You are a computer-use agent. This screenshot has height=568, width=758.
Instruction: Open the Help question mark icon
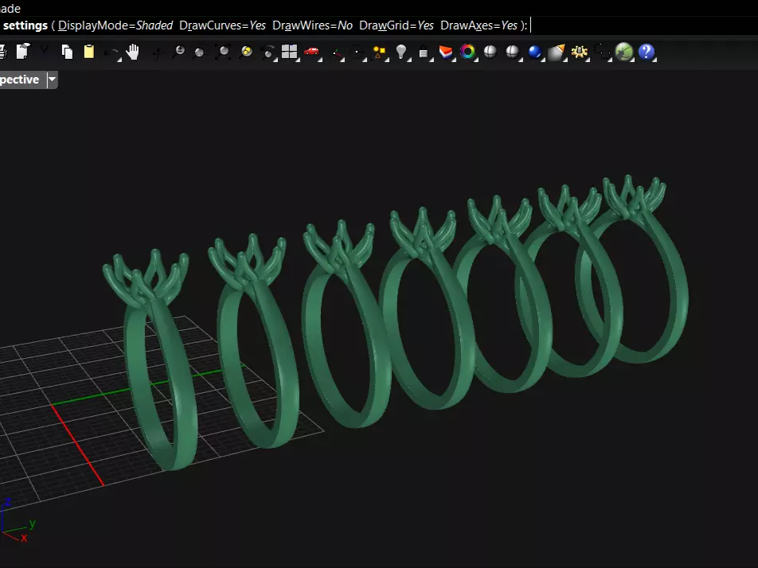coord(647,52)
